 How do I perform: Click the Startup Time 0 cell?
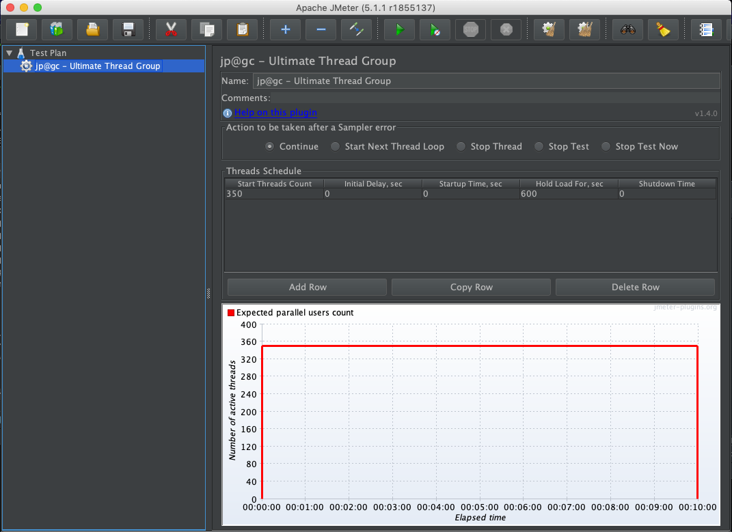pos(470,194)
